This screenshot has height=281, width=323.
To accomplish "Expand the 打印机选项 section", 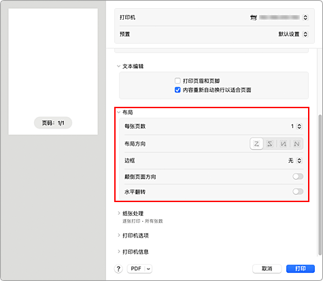I will (118, 235).
